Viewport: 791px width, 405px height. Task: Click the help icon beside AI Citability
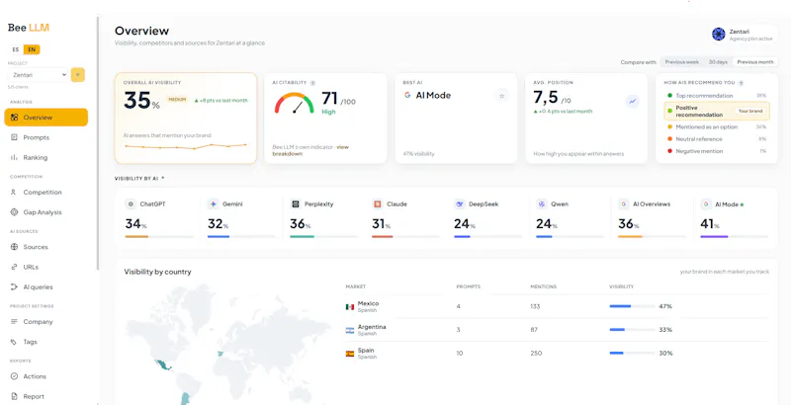coord(312,83)
